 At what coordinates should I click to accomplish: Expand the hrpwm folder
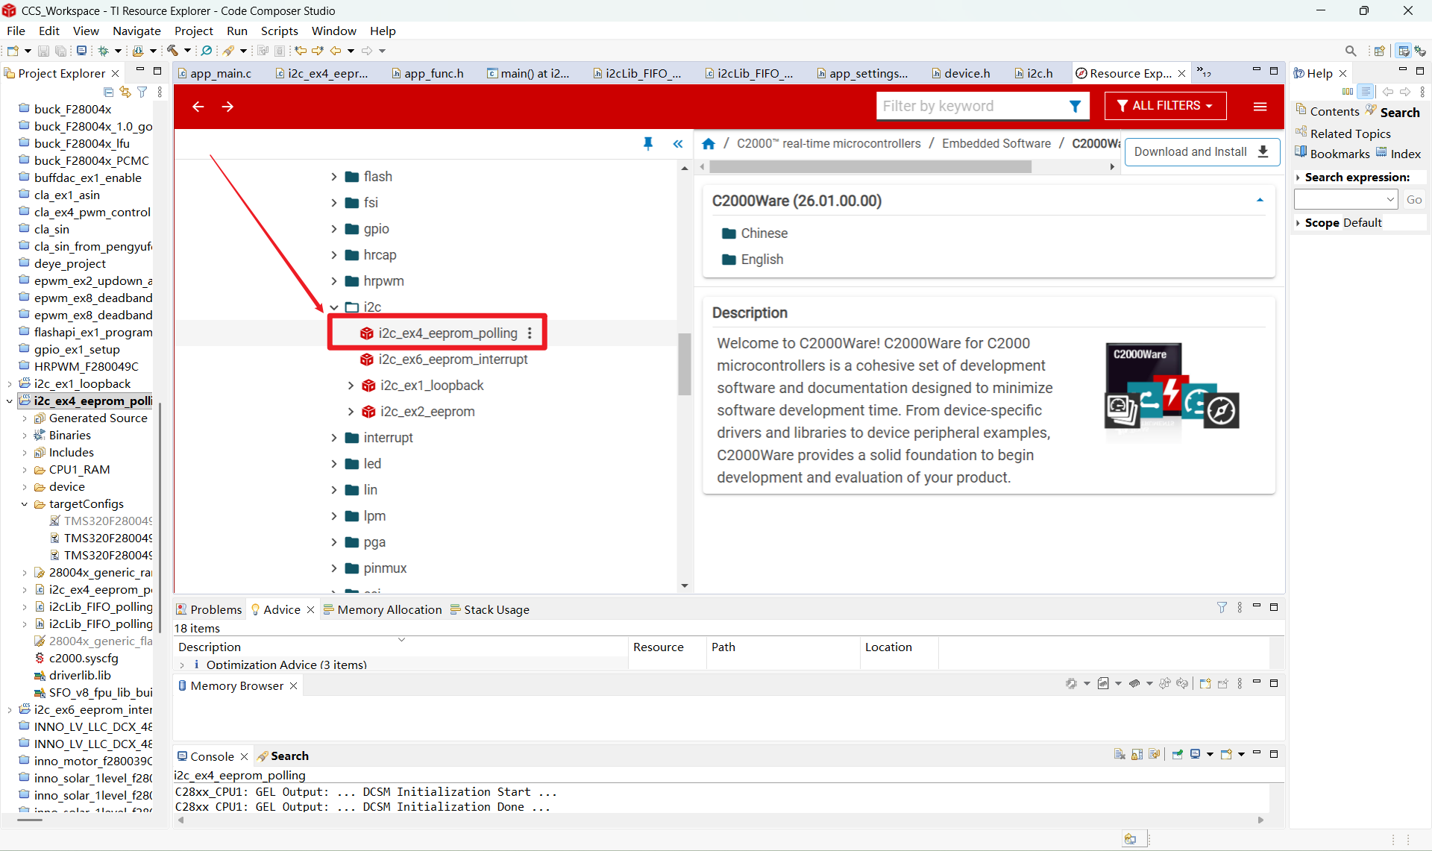[333, 281]
